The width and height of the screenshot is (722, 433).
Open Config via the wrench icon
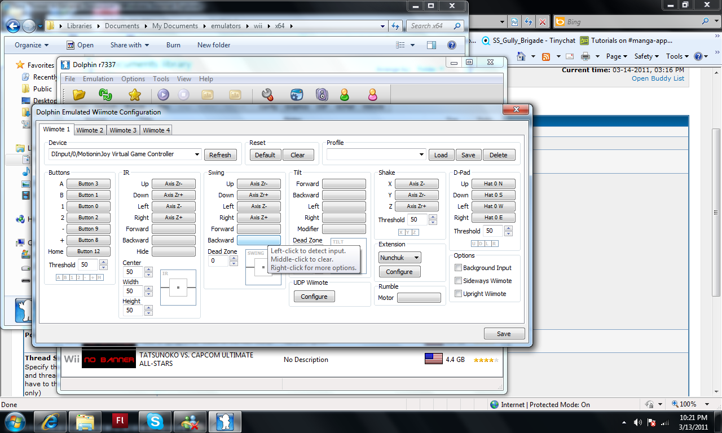tap(267, 94)
